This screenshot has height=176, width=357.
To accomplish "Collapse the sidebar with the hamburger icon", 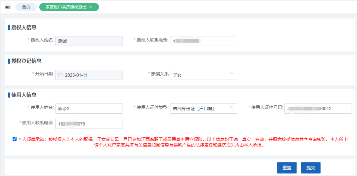I will (8, 7).
